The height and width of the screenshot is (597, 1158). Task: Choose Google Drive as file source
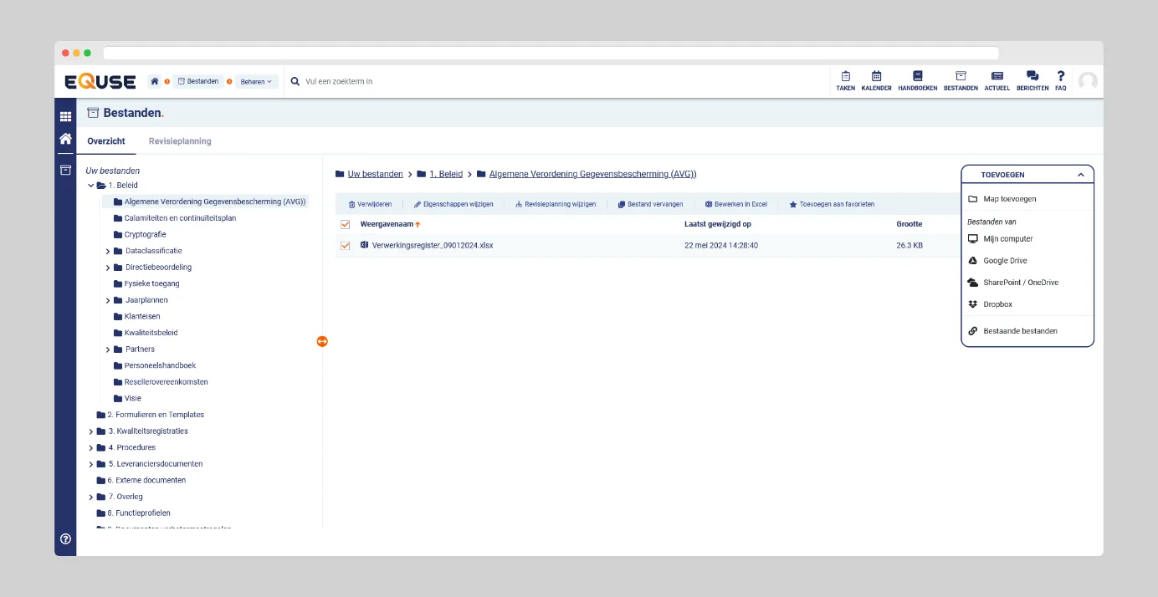(x=1004, y=261)
